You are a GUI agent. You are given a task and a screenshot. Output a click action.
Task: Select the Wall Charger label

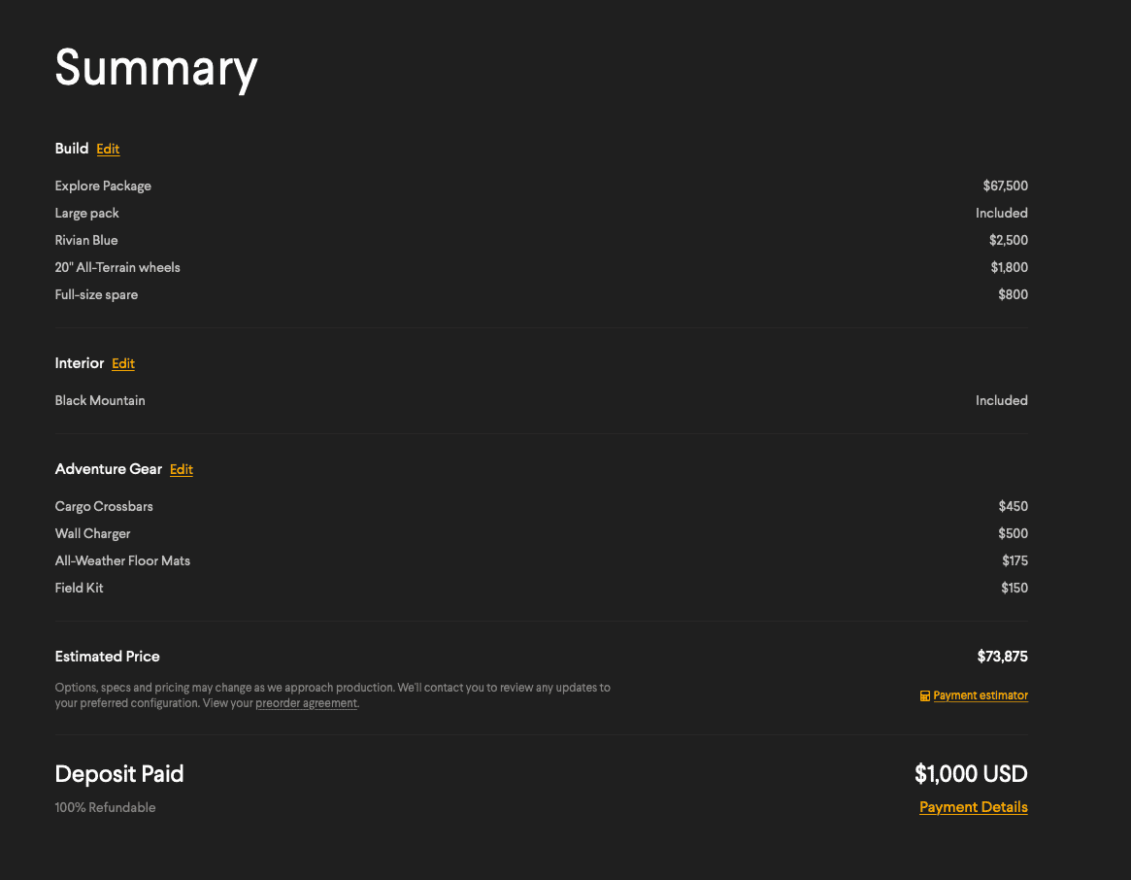[x=92, y=533]
